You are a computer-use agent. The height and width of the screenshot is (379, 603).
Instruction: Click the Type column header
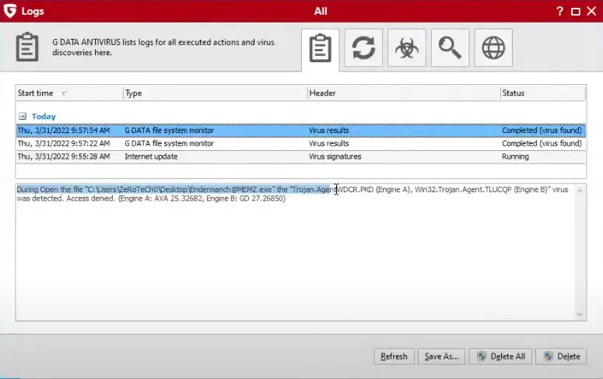134,93
